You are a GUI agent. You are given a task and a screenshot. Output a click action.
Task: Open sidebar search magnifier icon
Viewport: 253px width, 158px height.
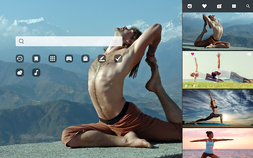tap(248, 6)
